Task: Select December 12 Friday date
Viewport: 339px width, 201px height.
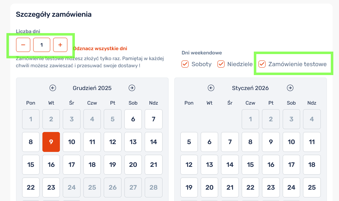Action: [113, 142]
